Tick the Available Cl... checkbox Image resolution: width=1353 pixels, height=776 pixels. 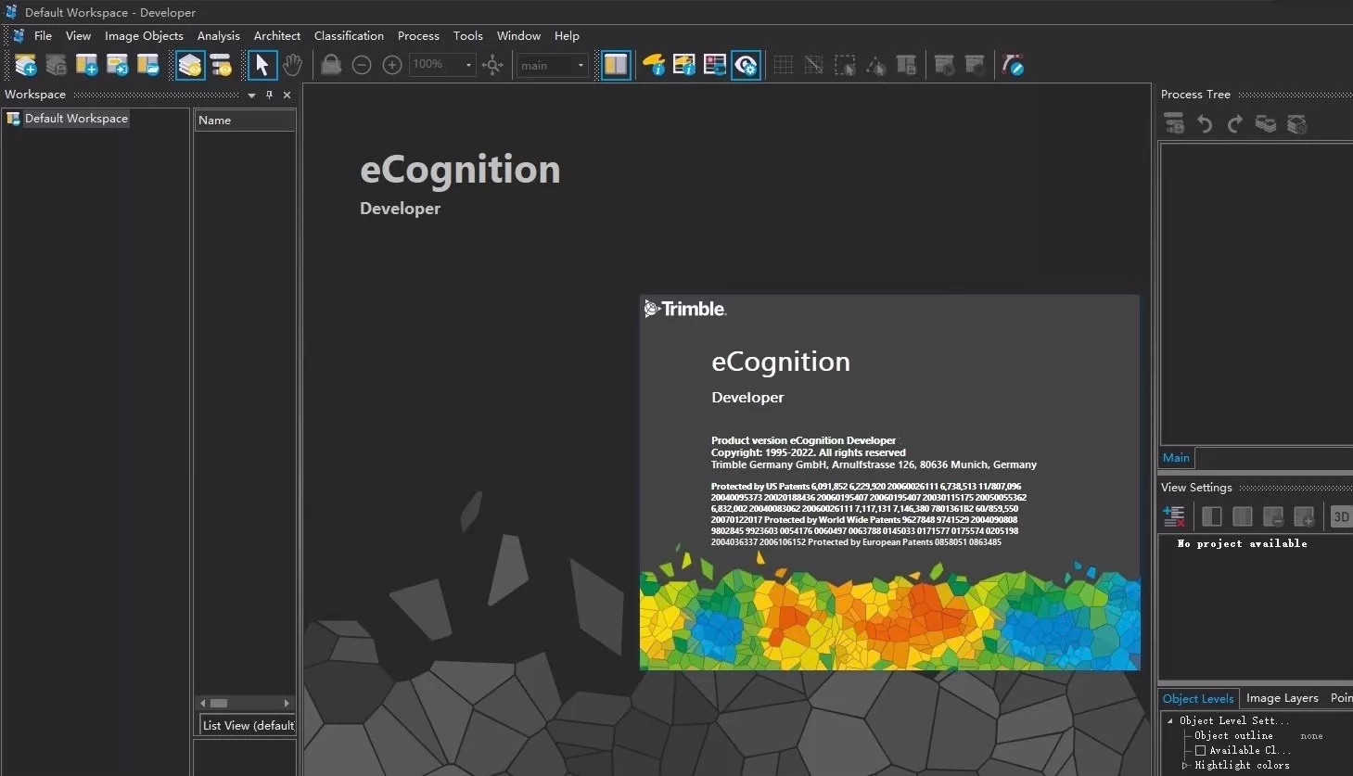click(x=1200, y=750)
